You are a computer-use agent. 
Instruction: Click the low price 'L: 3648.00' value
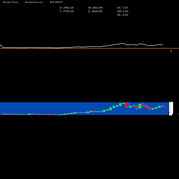[x=95, y=11]
